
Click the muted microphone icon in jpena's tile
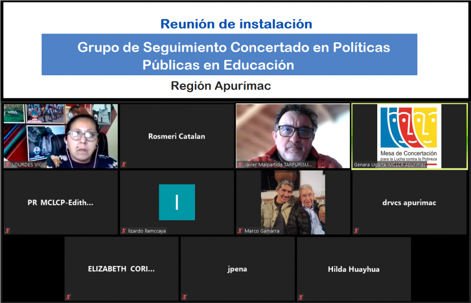point(185,297)
